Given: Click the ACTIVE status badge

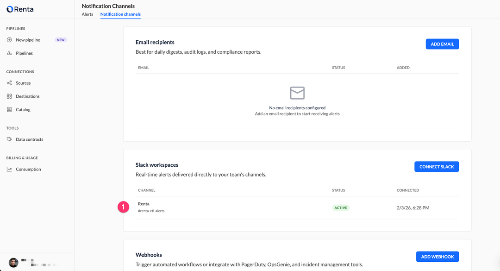Looking at the screenshot, I should click(x=341, y=208).
